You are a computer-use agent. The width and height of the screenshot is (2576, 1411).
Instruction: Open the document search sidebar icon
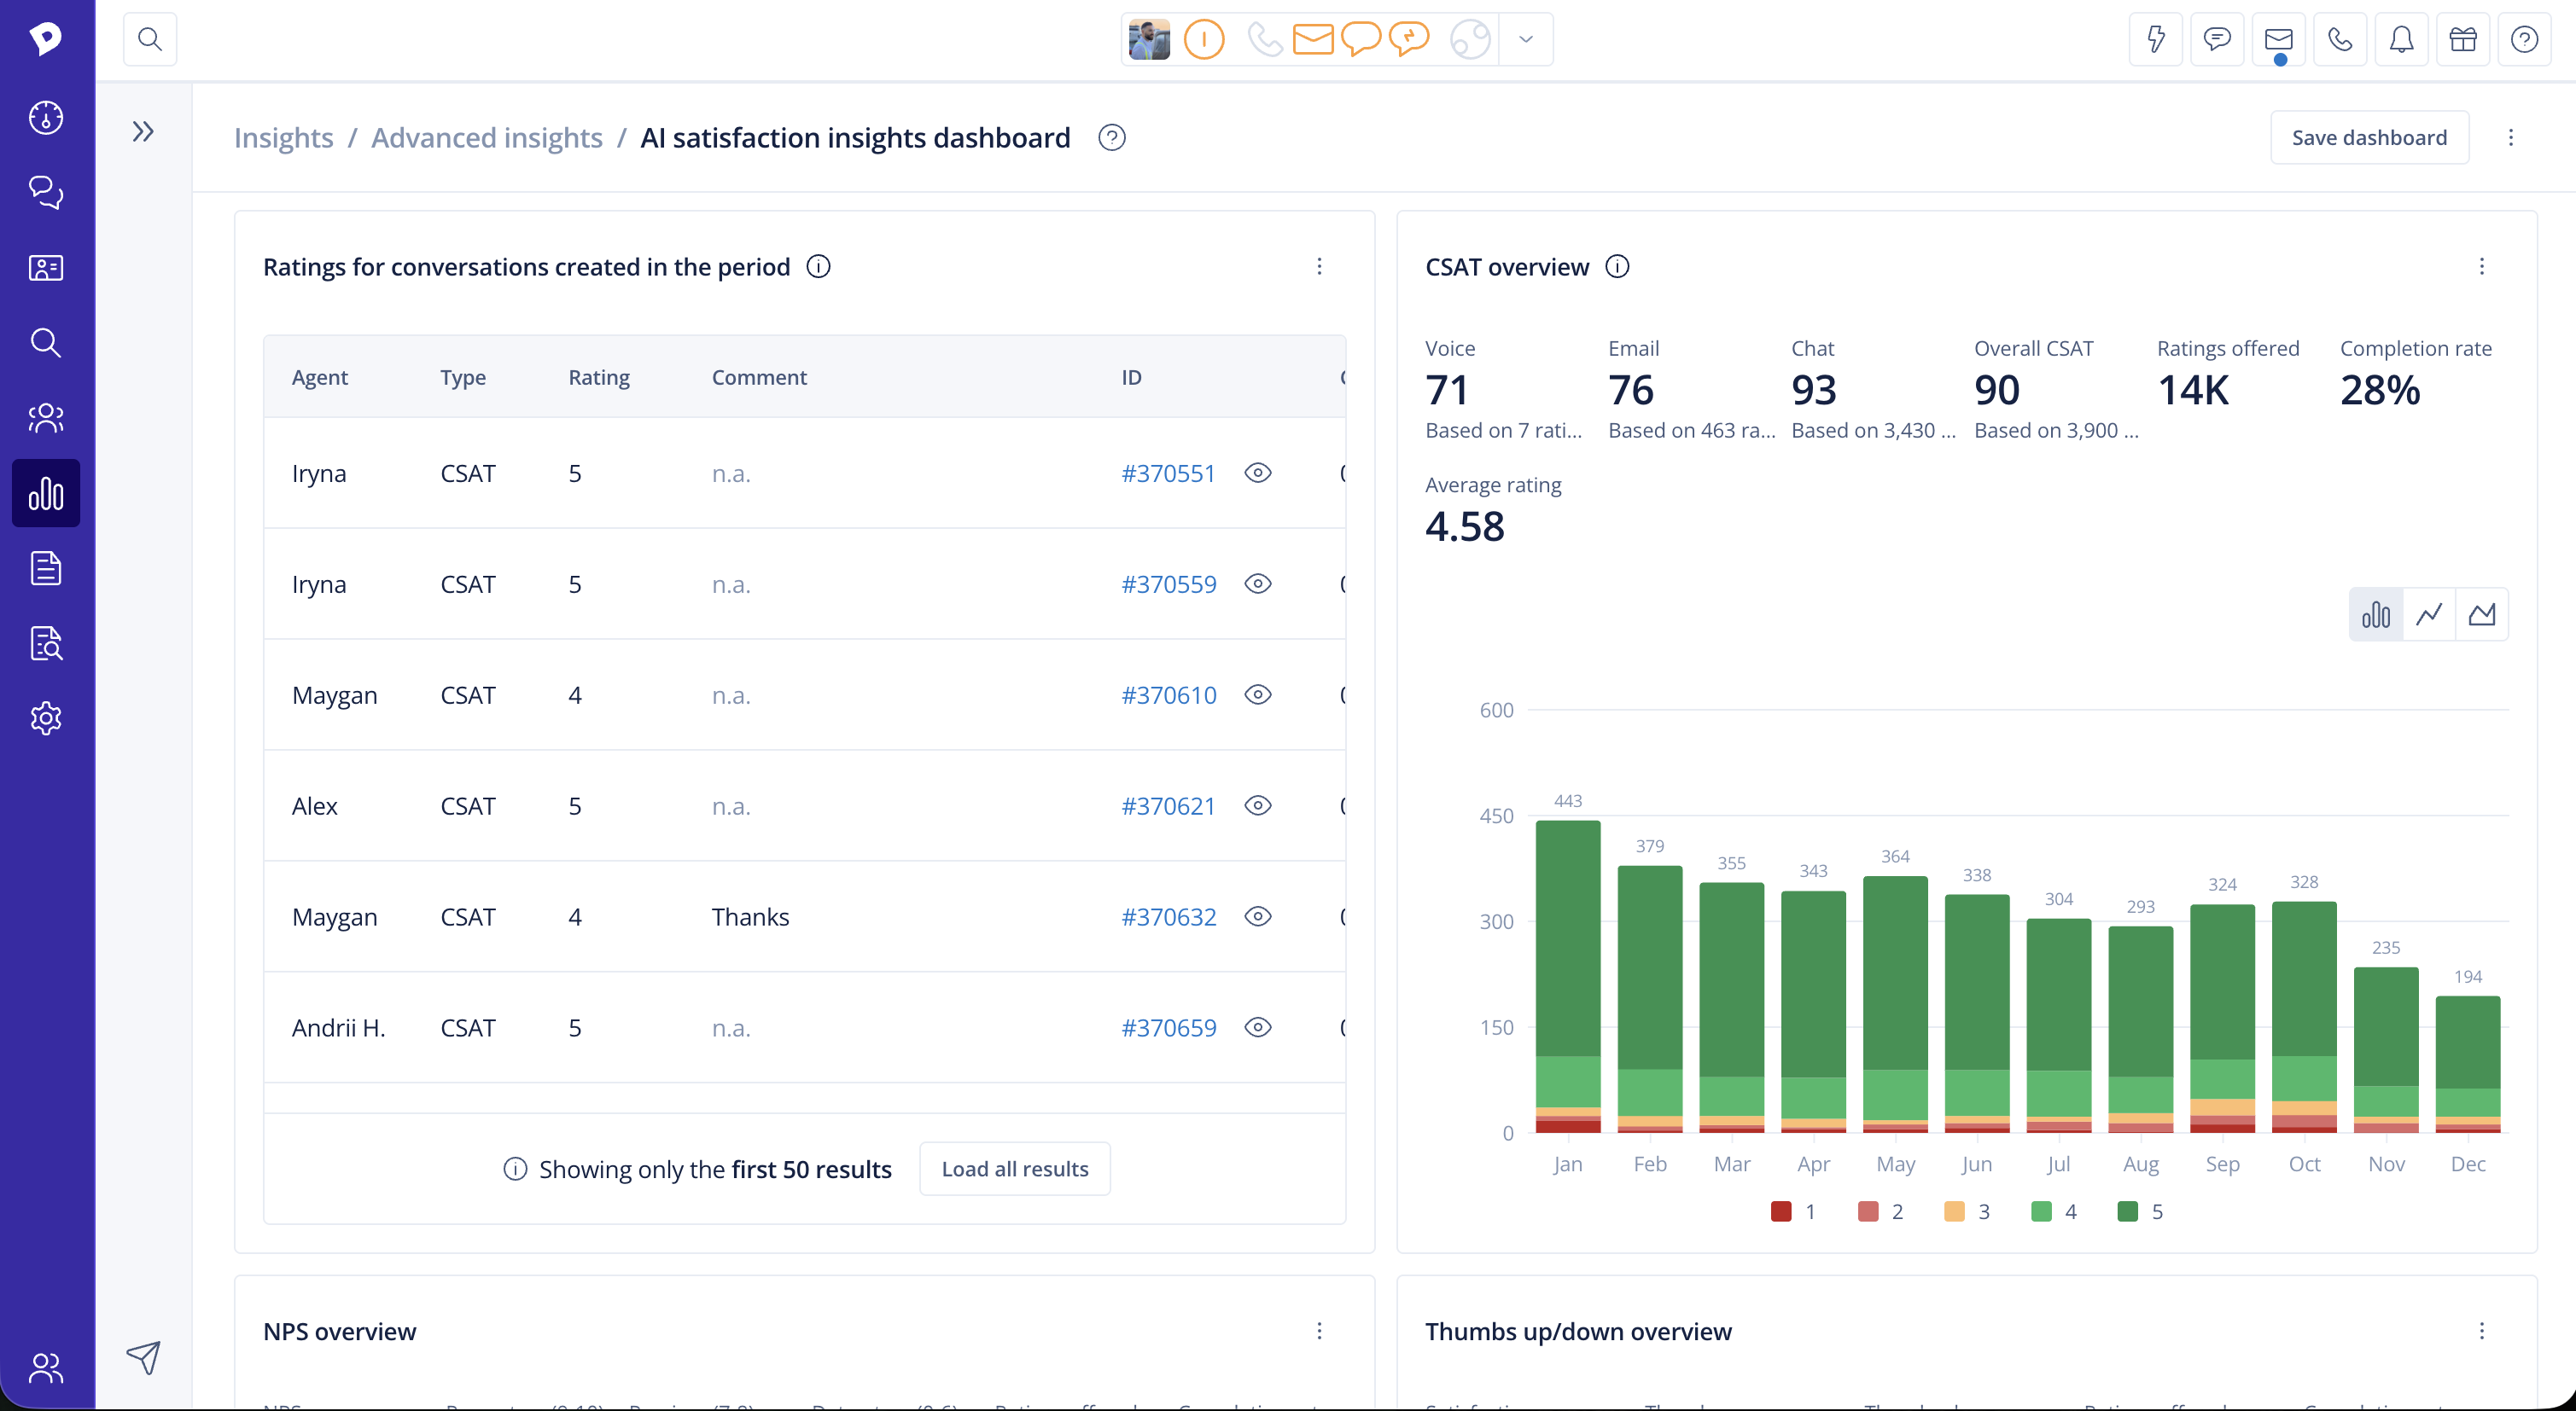[x=46, y=642]
